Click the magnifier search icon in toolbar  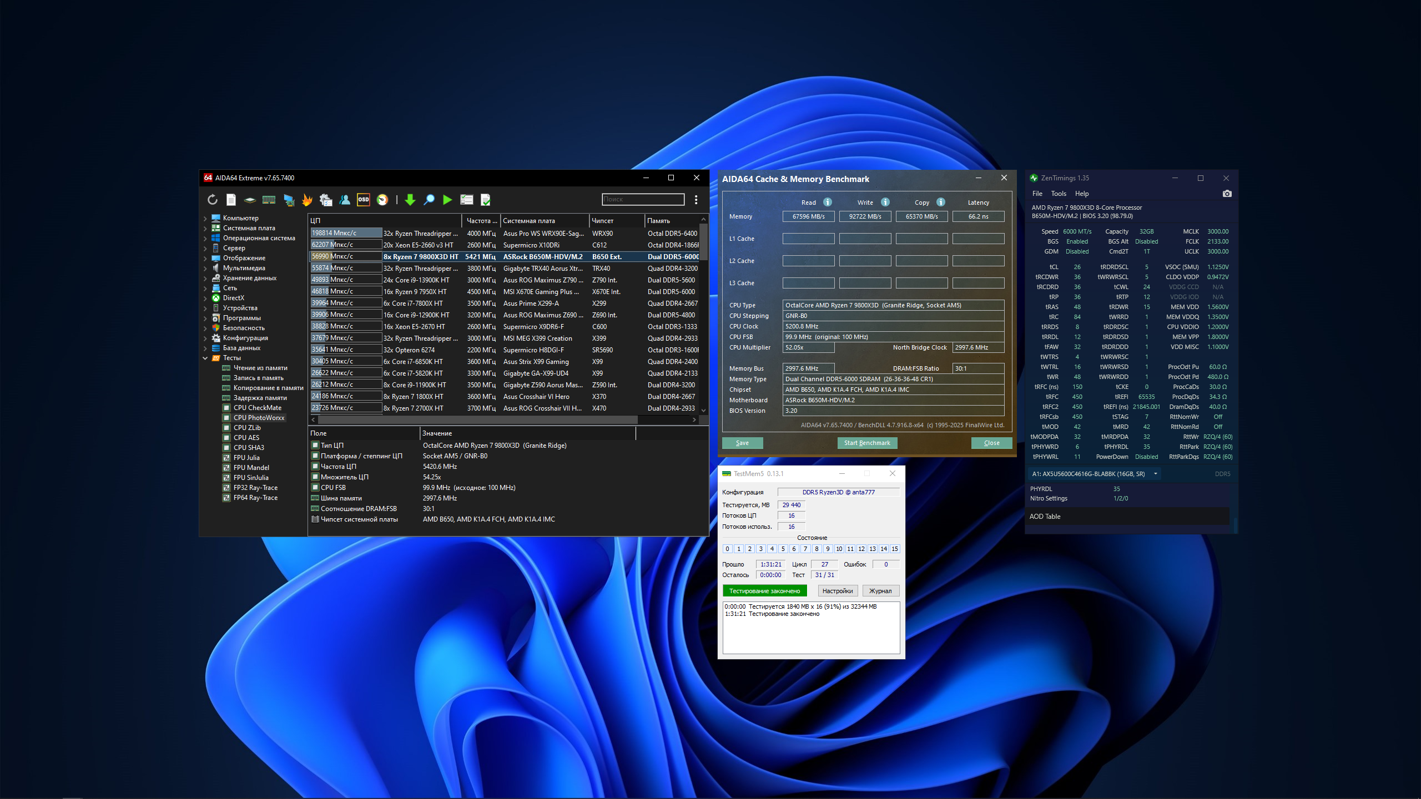pos(429,200)
